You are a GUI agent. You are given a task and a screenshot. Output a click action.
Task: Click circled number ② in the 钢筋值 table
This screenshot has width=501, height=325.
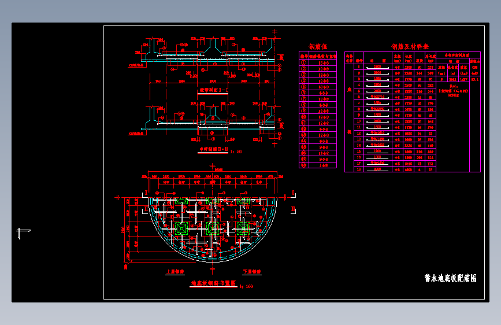click(303, 69)
